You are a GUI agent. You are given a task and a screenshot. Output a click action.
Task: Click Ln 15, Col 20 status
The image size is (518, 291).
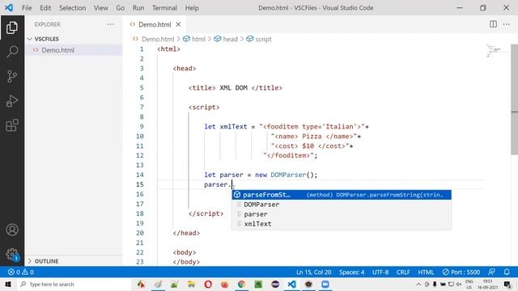pos(313,272)
